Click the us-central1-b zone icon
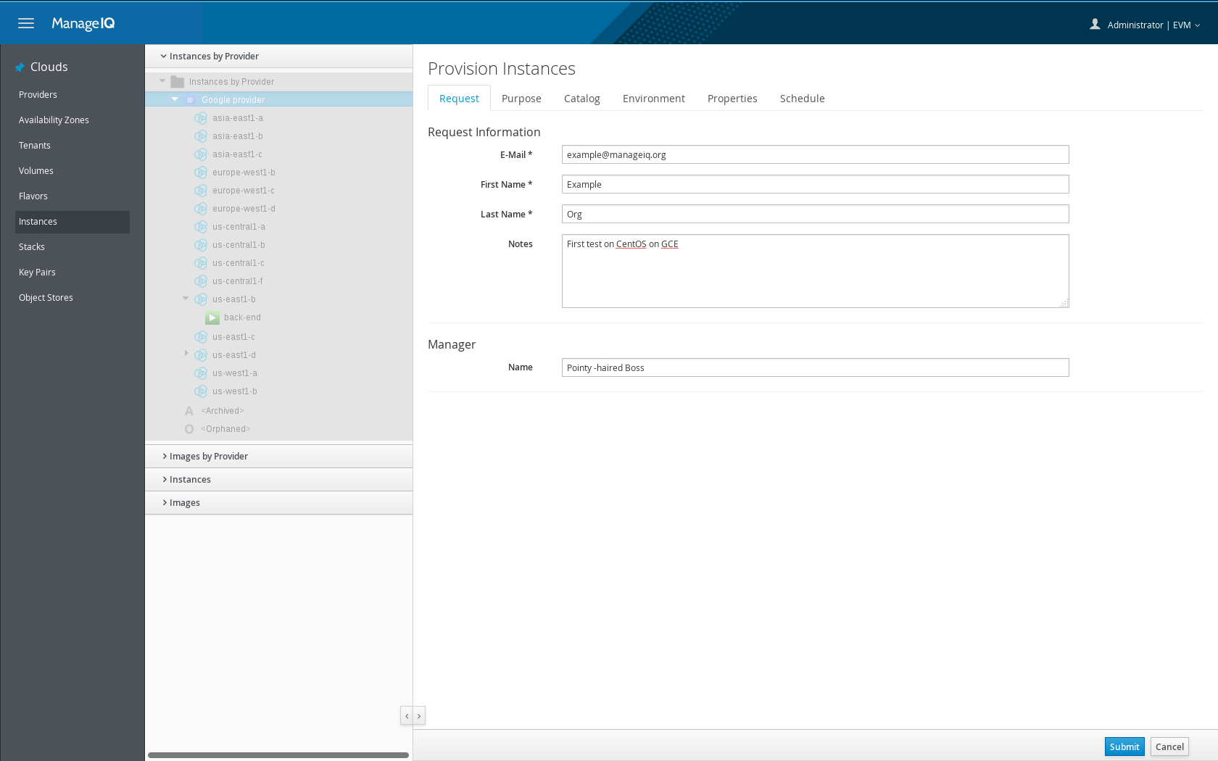 click(201, 245)
